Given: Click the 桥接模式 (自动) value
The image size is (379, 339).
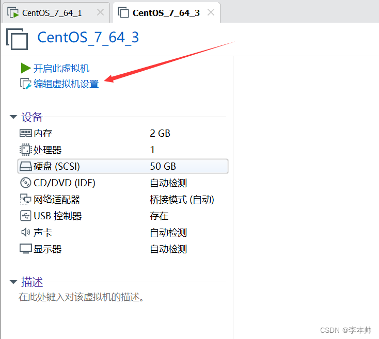Looking at the screenshot, I should (x=182, y=200).
